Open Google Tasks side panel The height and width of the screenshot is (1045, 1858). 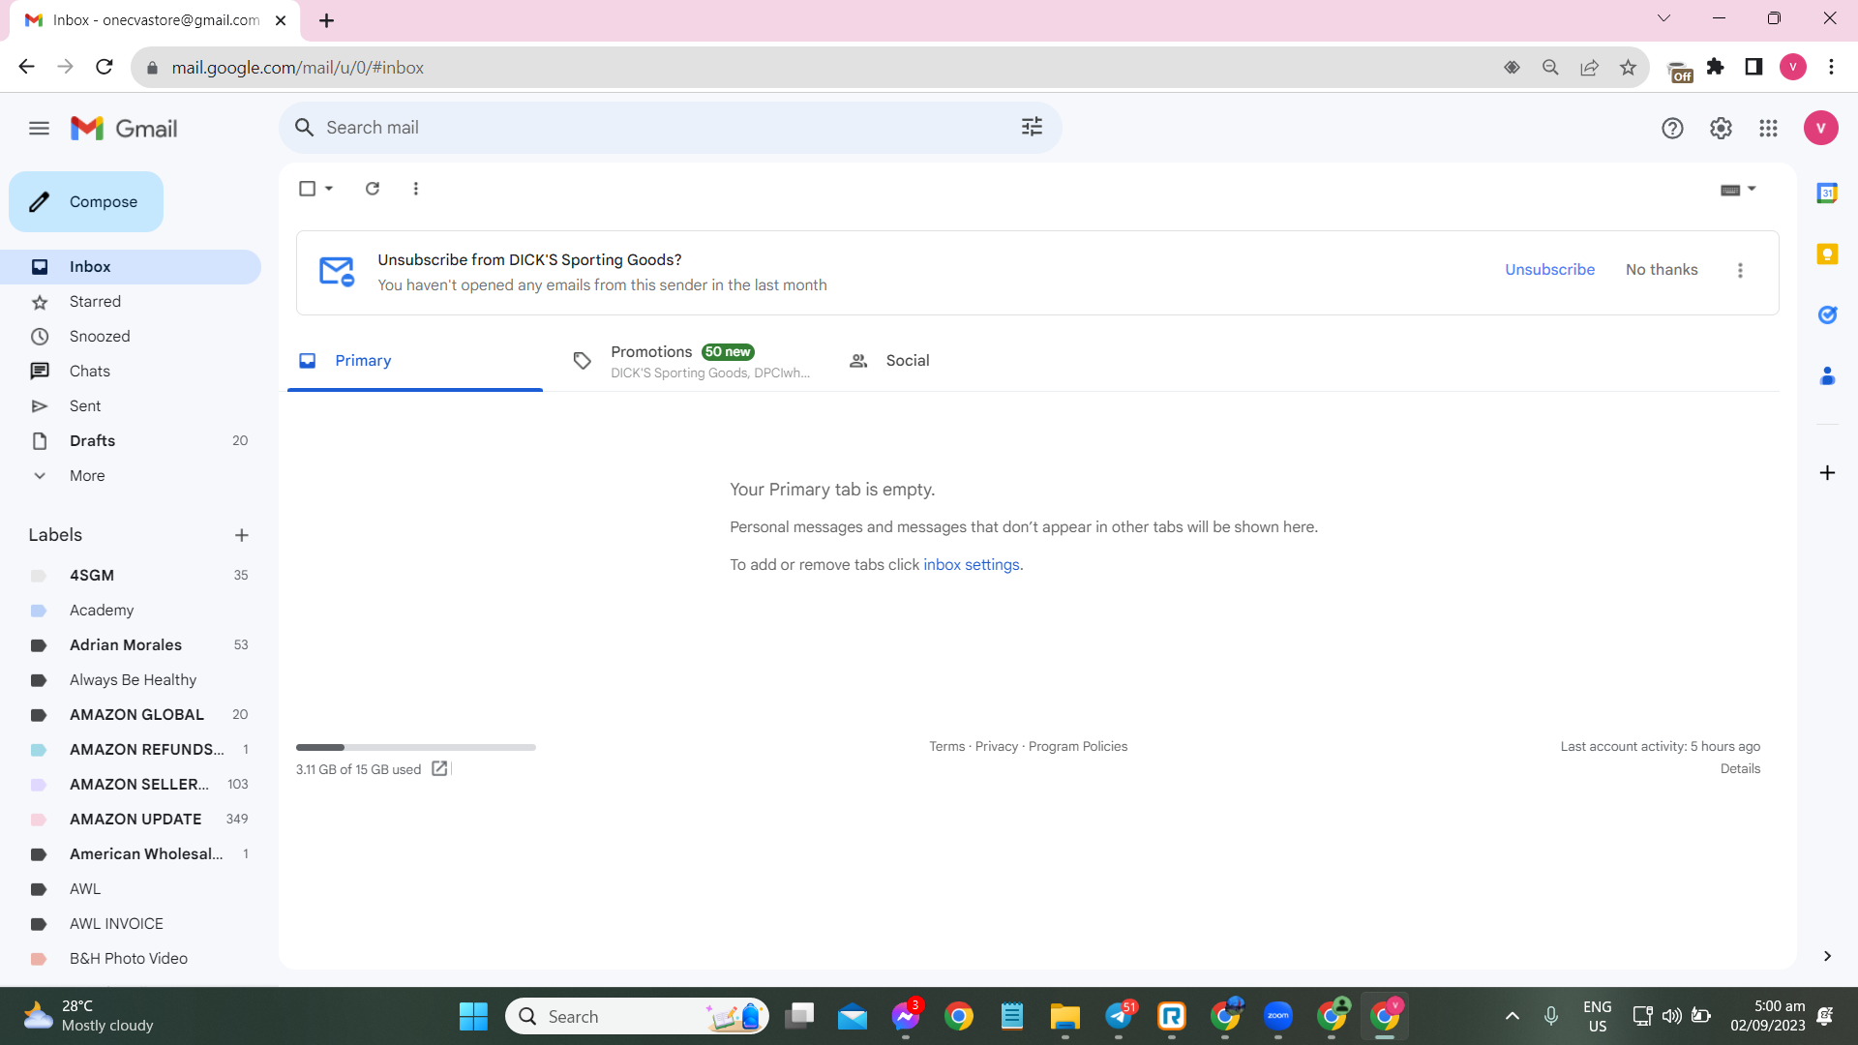click(x=1827, y=314)
